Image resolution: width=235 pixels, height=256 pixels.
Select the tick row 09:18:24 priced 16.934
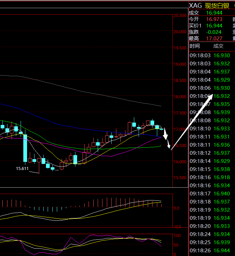tap(210, 234)
